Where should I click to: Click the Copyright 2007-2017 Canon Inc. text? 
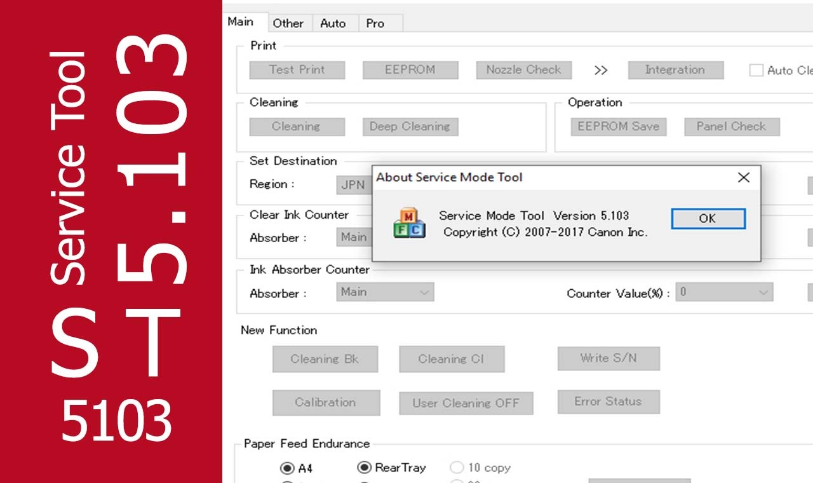[x=546, y=232]
